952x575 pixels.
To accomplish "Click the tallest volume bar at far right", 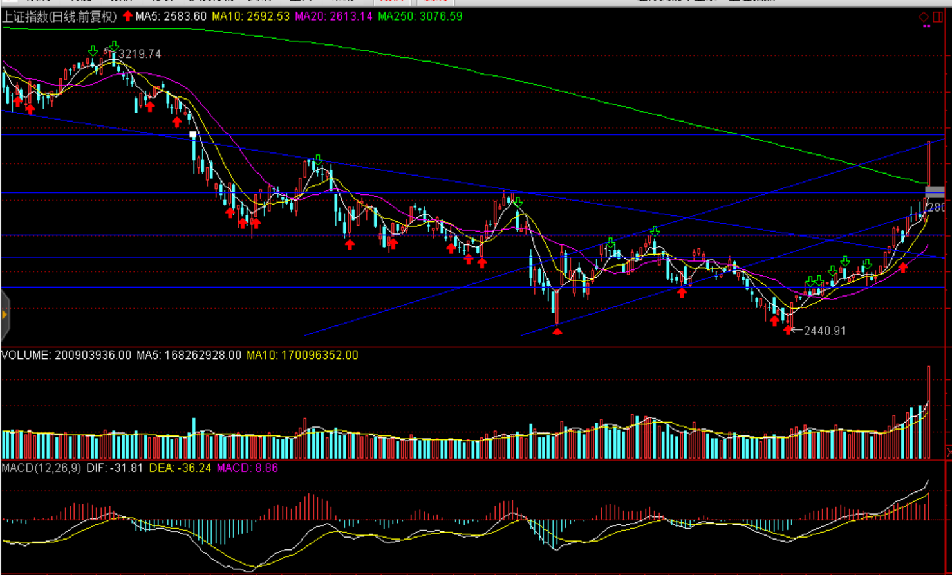I will tap(929, 412).
